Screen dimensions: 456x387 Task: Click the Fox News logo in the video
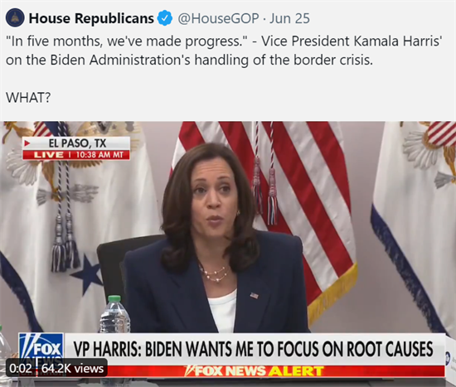41,349
